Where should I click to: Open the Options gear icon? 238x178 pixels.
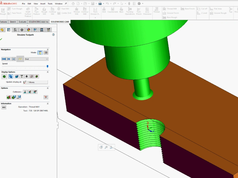click(x=139, y=4)
